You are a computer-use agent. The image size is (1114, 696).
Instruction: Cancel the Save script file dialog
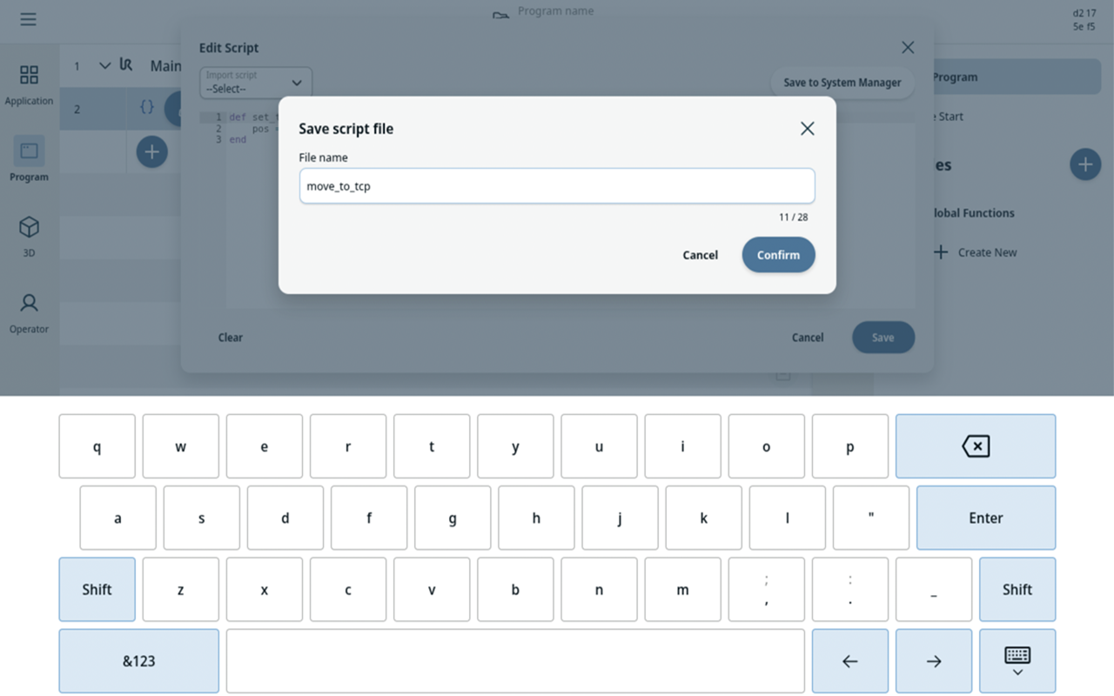[700, 255]
